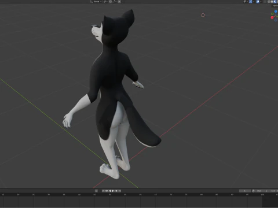
Task: Jump to the first frame
Action: tap(103, 191)
